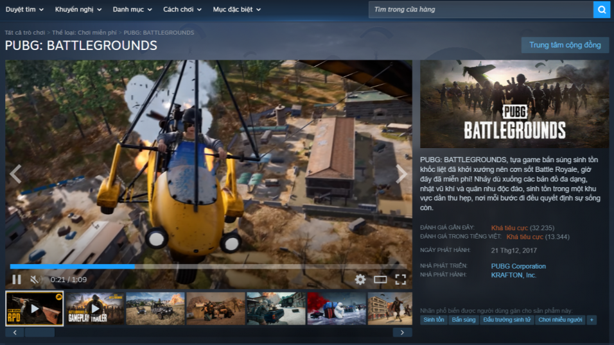View recent reviews Khá tiêu cực (32.235)
Screen dimensions: 614x345
point(522,228)
